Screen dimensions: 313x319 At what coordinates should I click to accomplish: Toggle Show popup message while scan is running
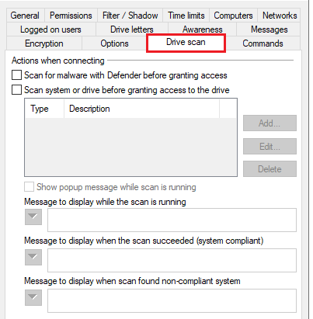coord(29,187)
